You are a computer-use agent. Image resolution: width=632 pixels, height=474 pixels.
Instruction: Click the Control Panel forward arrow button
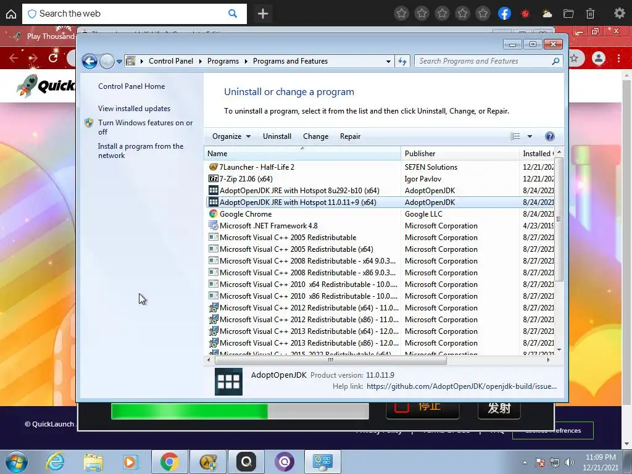(107, 61)
